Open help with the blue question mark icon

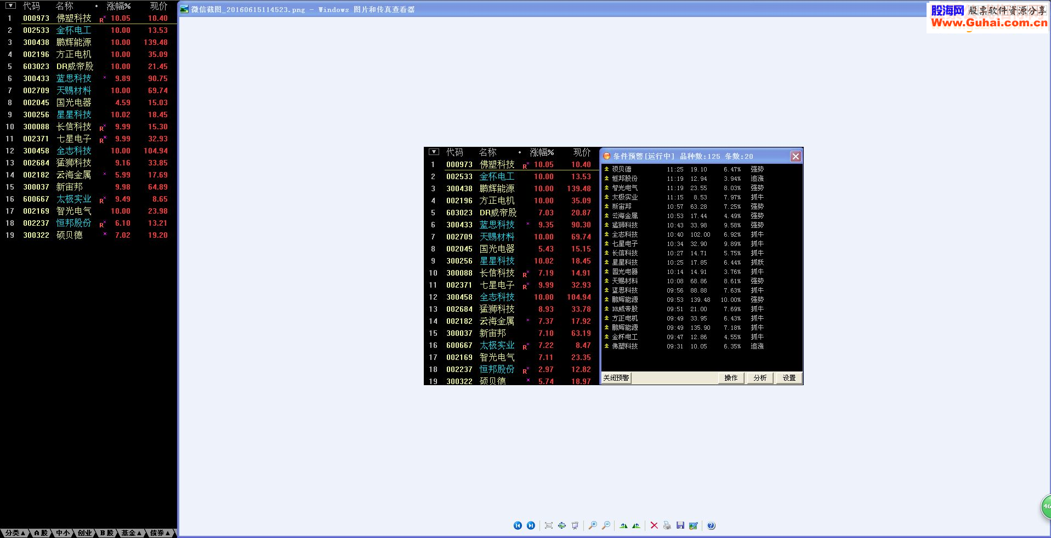coord(711,525)
